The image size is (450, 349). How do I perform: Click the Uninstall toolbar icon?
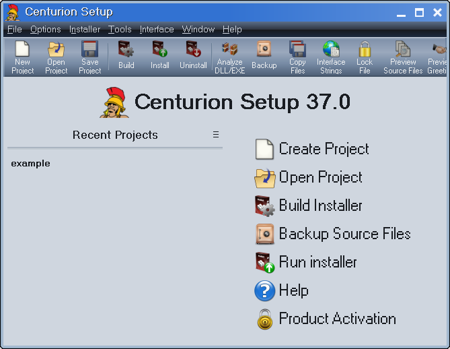pyautogui.click(x=193, y=49)
